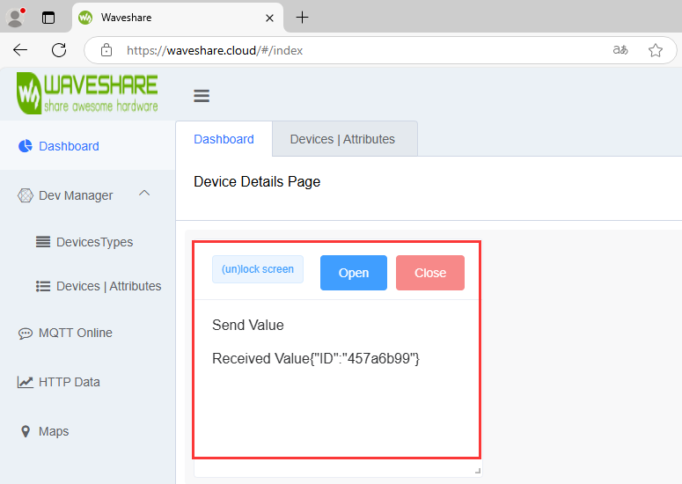This screenshot has width=682, height=484.
Task: Open the translate page icon
Action: pyautogui.click(x=620, y=50)
